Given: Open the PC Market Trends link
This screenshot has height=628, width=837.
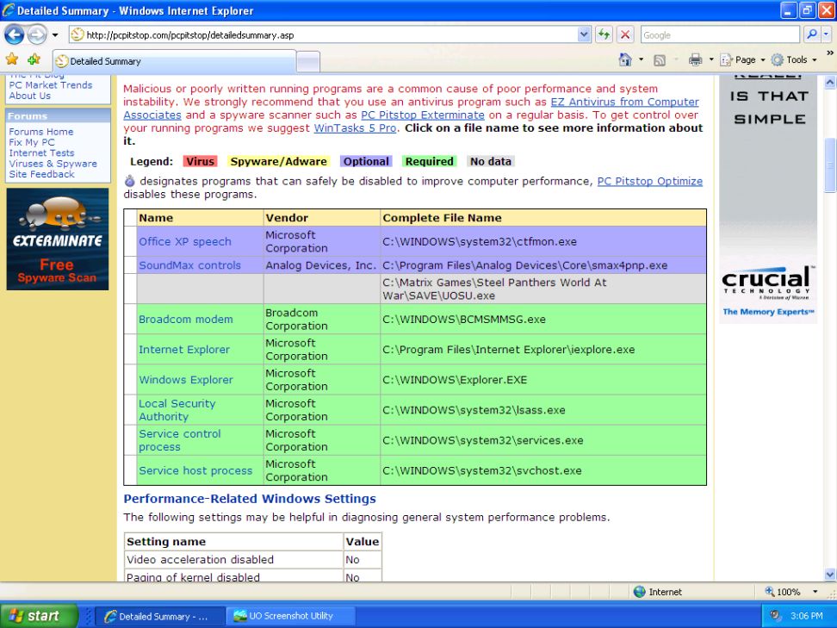Looking at the screenshot, I should point(50,85).
